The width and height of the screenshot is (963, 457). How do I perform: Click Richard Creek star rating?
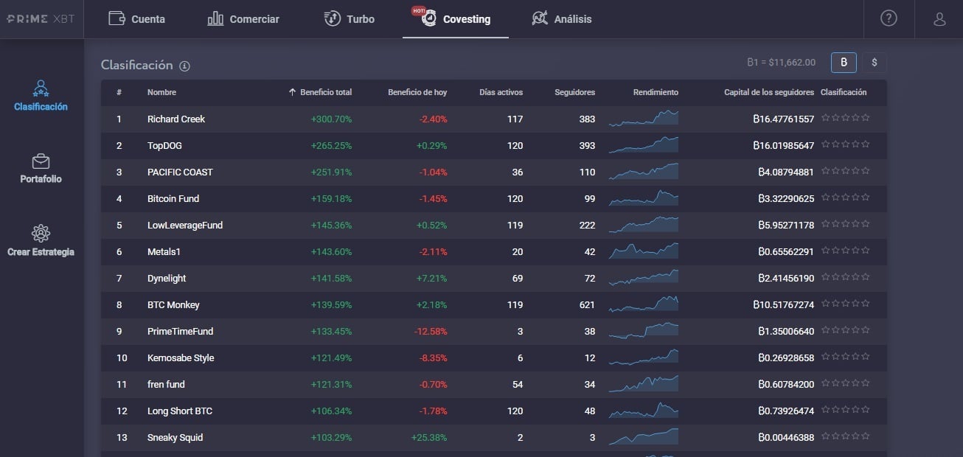pyautogui.click(x=846, y=118)
